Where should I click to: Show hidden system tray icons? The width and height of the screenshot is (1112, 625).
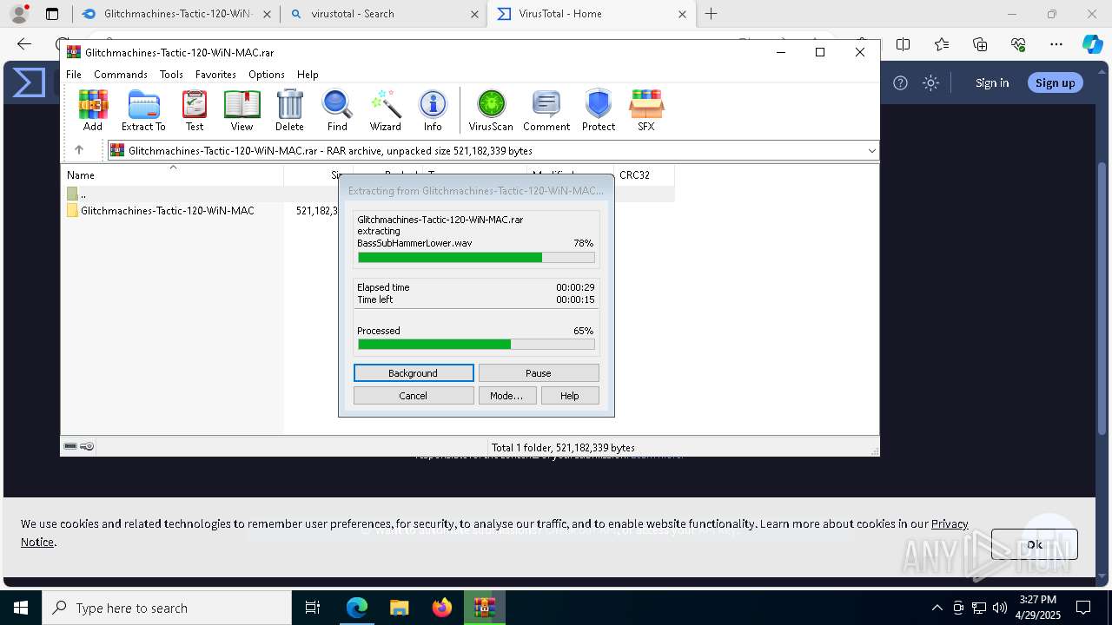(937, 608)
